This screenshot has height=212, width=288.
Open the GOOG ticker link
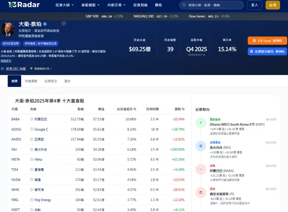(x=16, y=129)
